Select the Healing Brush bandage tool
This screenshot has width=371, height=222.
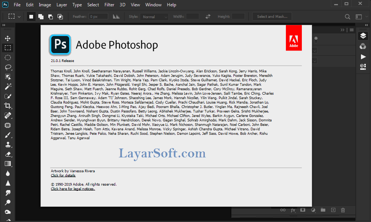[x=8, y=115]
